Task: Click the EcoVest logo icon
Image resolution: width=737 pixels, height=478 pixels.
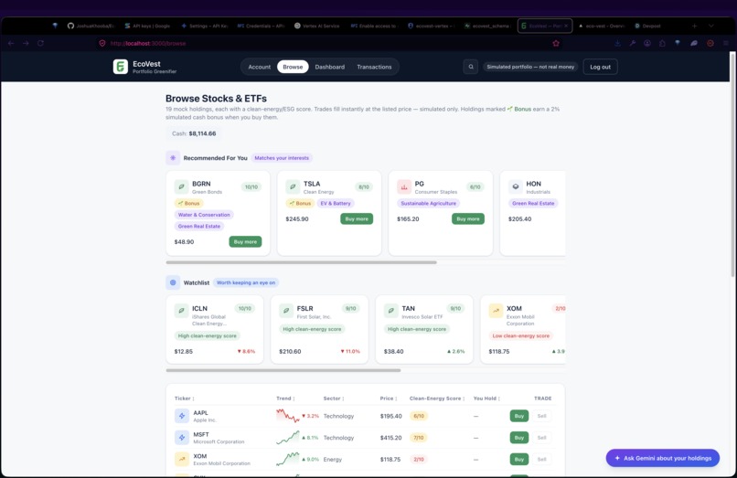Action: (121, 67)
